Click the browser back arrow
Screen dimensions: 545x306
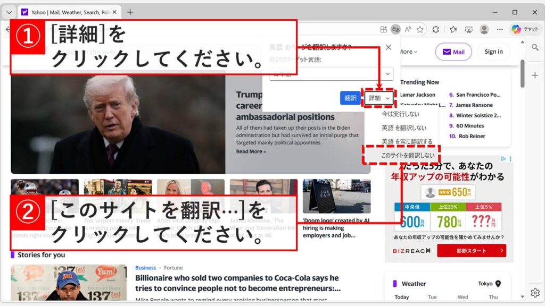[7, 29]
